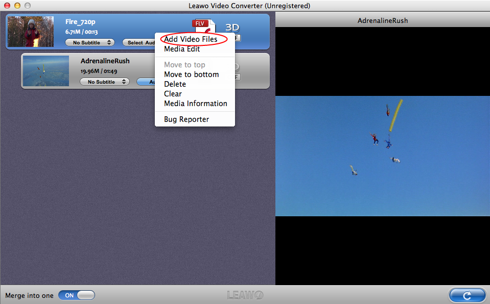Click AdrenalineRush title above preview
490x304 pixels.
tap(383, 20)
